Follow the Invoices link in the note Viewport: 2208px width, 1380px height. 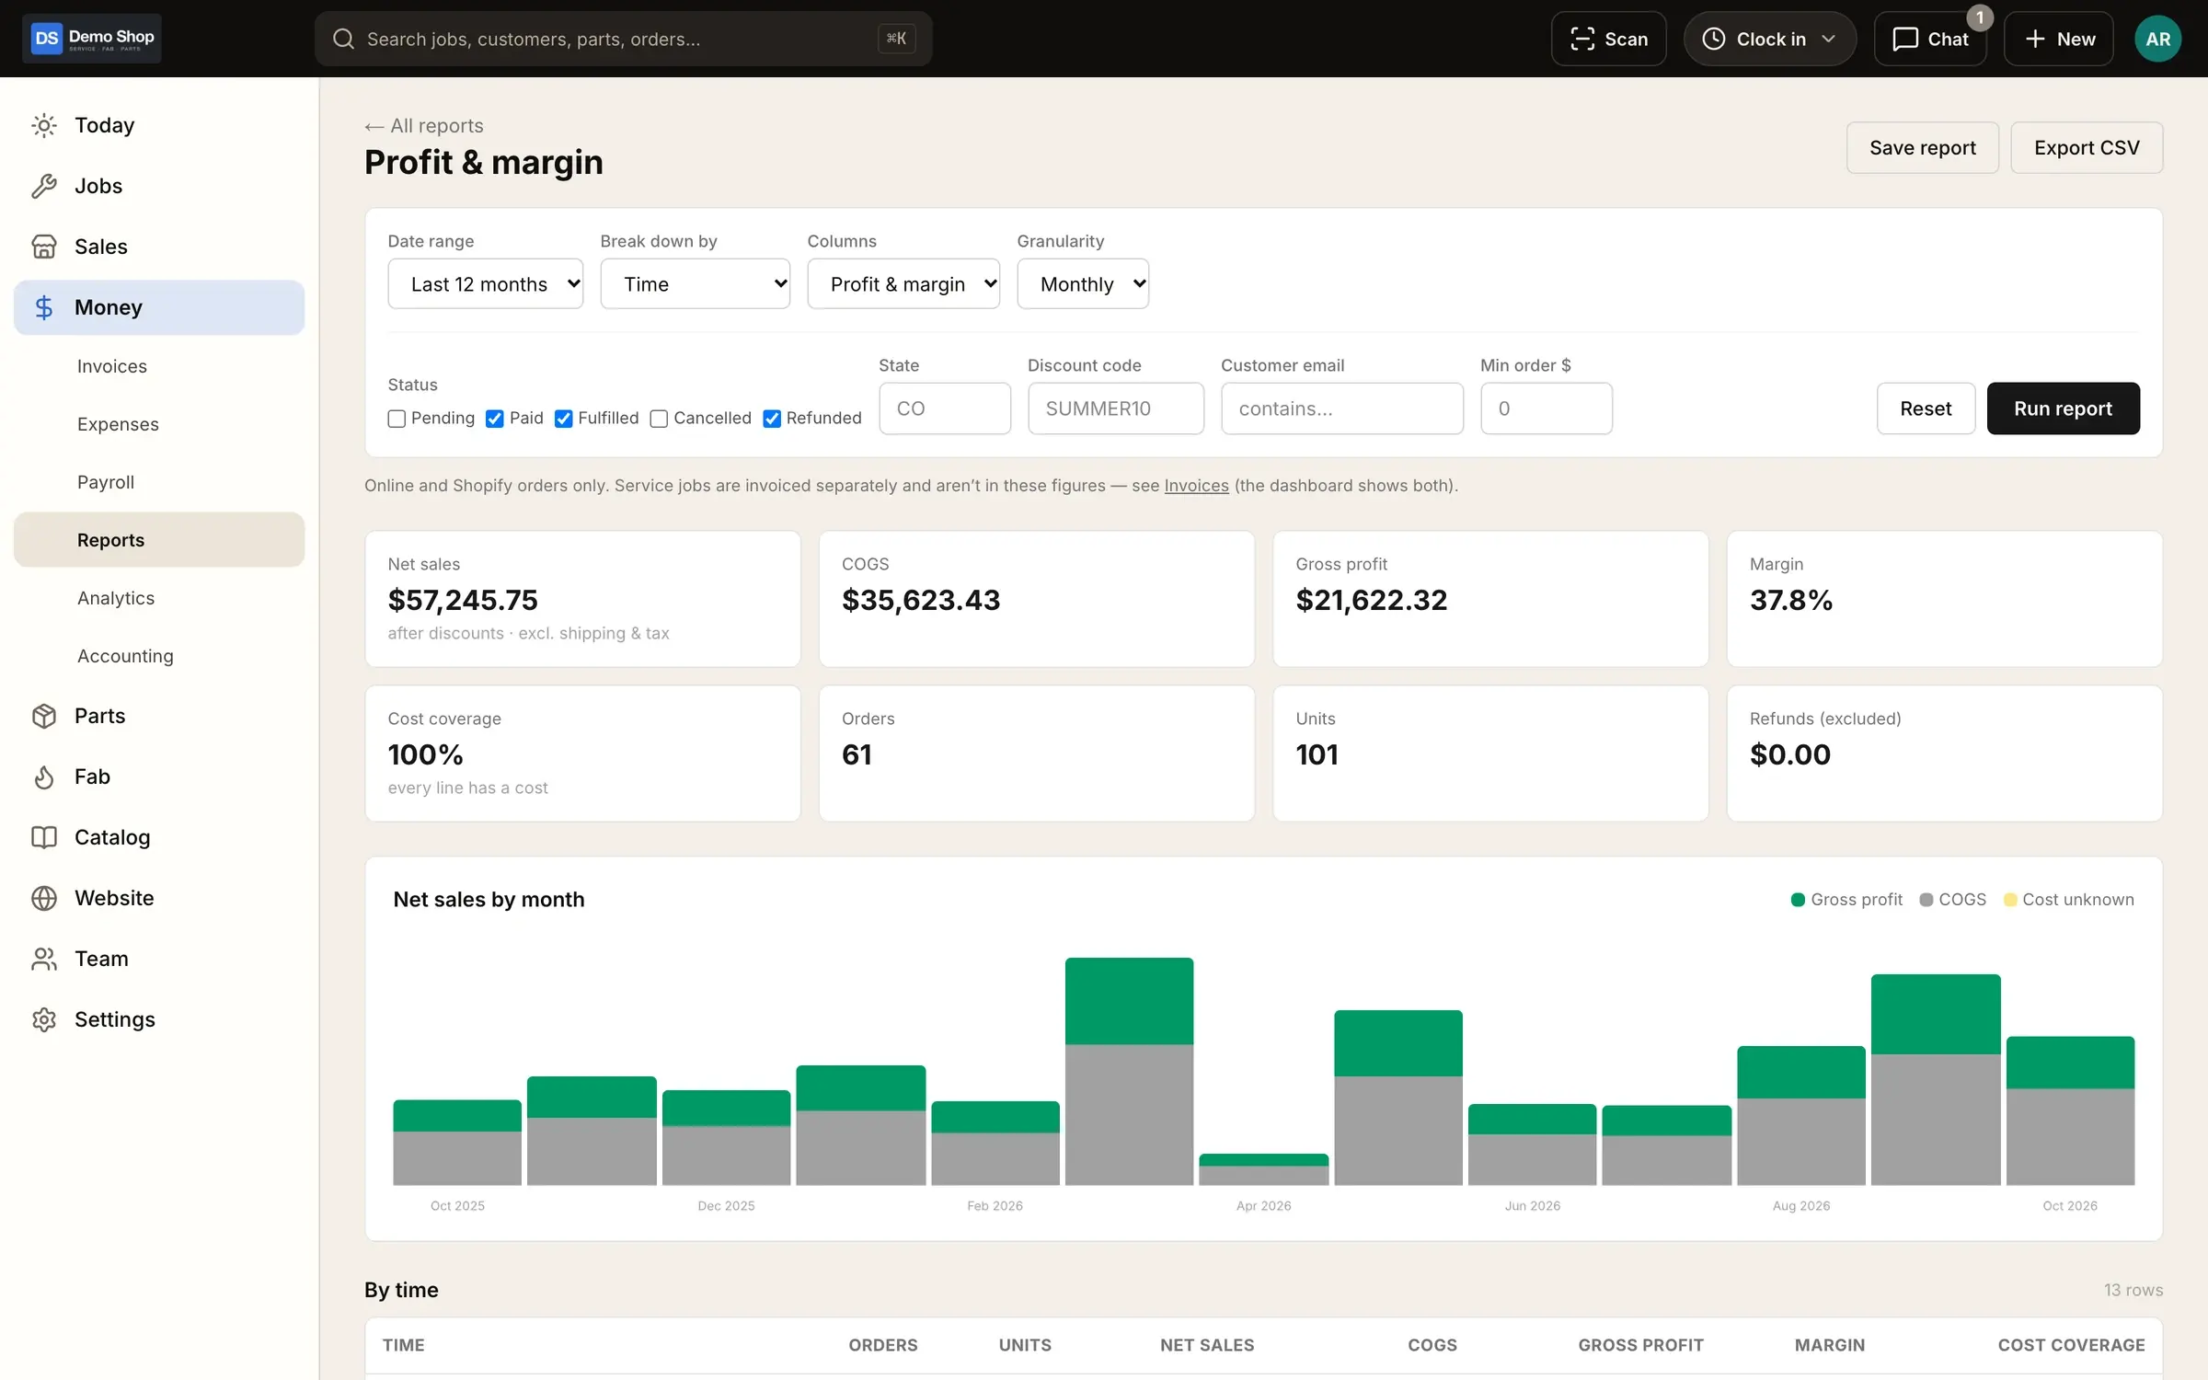point(1196,486)
